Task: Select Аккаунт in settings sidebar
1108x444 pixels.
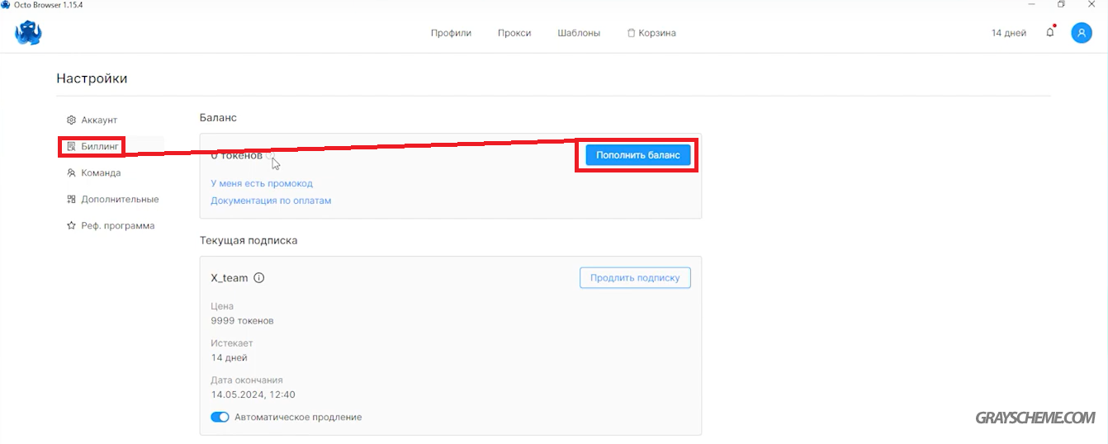Action: (x=99, y=120)
